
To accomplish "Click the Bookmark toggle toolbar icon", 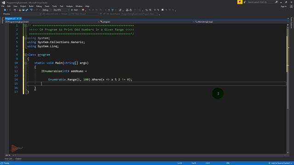I will tap(163, 10).
